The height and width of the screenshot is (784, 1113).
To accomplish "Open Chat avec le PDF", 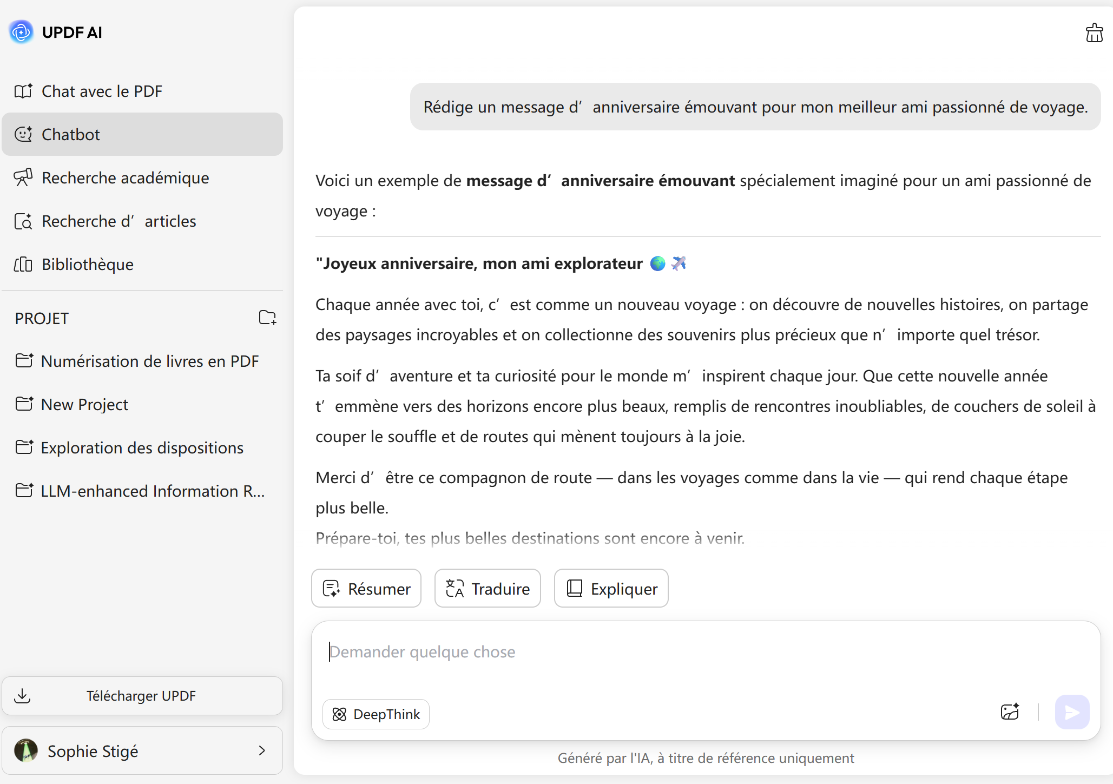I will click(102, 91).
